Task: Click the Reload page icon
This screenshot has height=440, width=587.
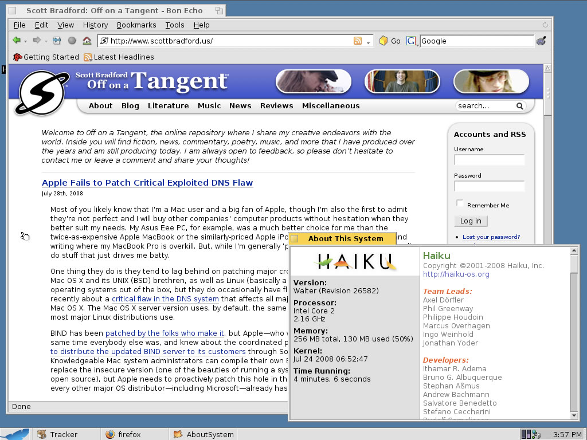Action: point(57,41)
